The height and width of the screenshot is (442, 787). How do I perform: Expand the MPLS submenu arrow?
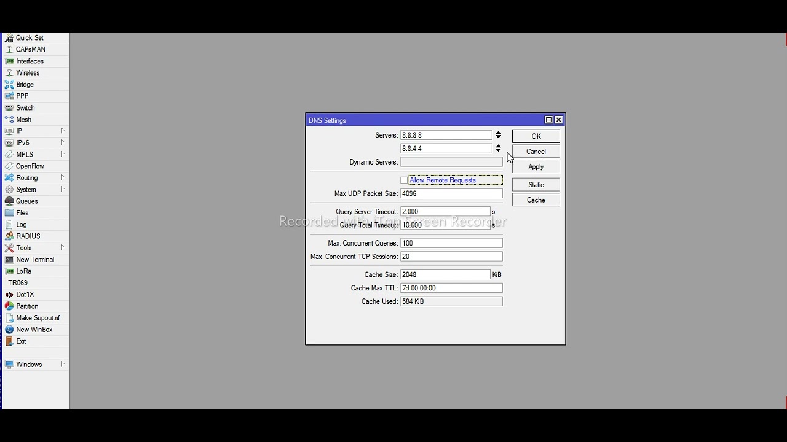click(x=63, y=154)
